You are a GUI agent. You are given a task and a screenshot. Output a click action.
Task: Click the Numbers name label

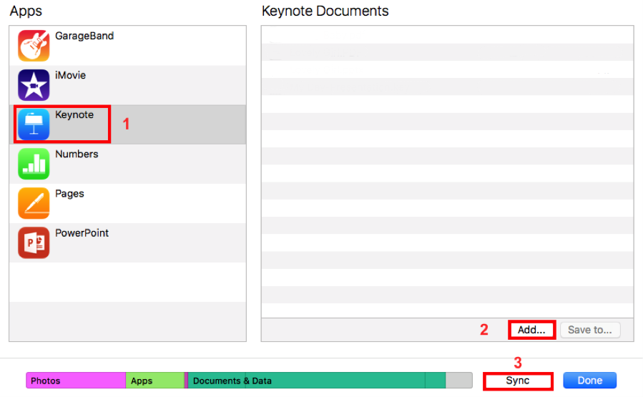pyautogui.click(x=77, y=155)
